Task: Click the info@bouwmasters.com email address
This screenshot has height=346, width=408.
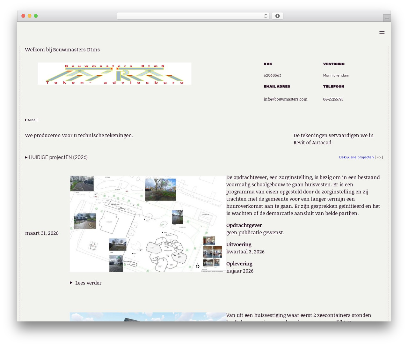Action: (286, 99)
